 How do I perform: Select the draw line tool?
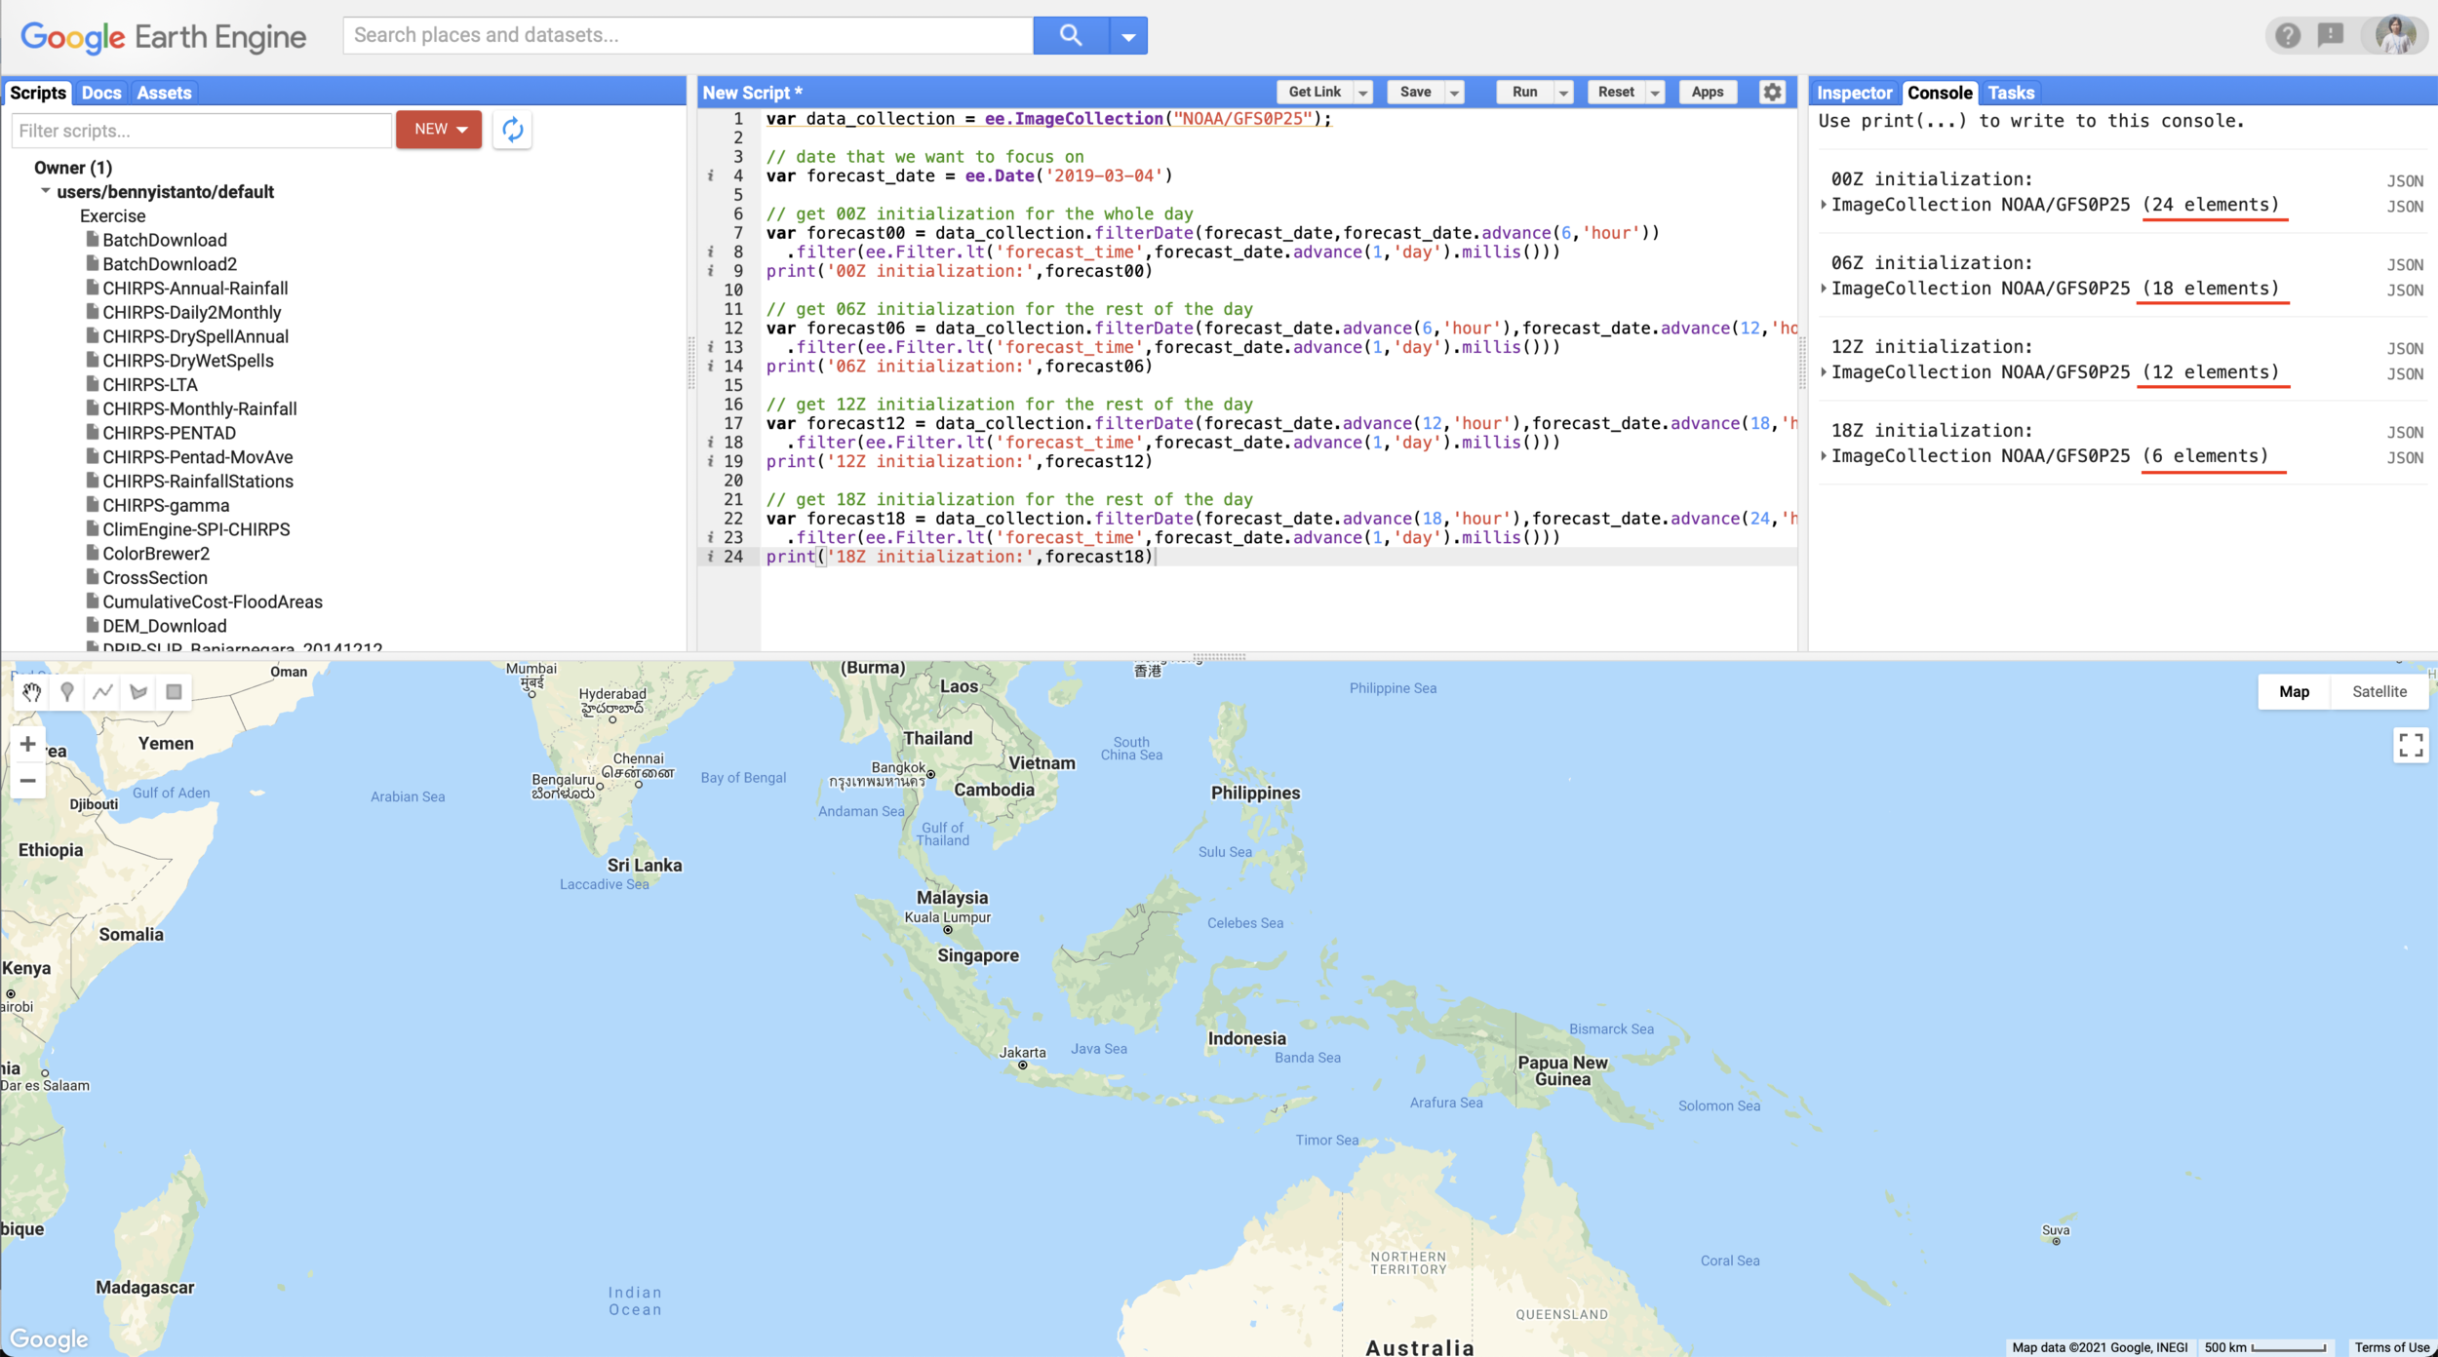pos(102,692)
